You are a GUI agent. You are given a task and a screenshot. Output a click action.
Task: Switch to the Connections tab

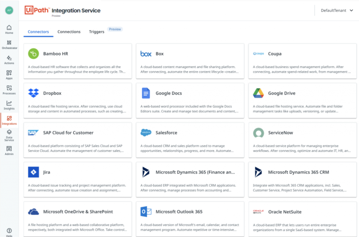point(69,32)
